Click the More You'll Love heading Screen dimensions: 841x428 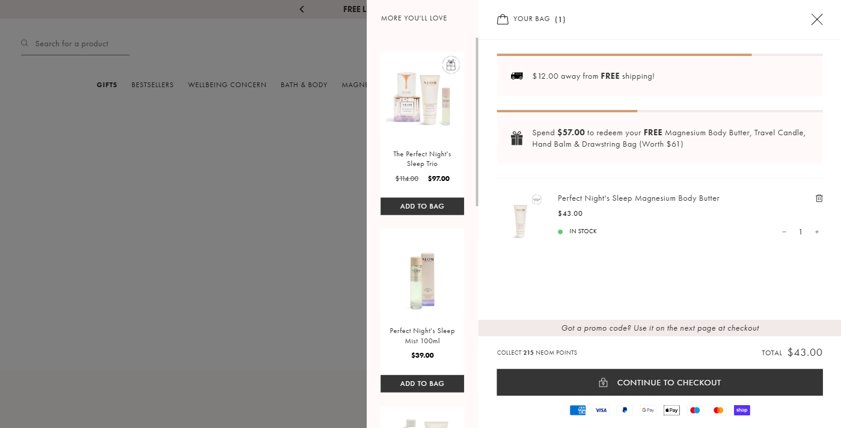414,18
